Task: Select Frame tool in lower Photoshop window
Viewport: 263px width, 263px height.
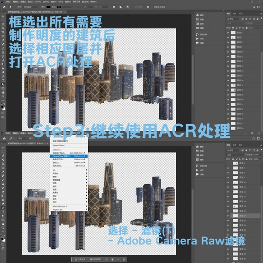Action: point(3,168)
